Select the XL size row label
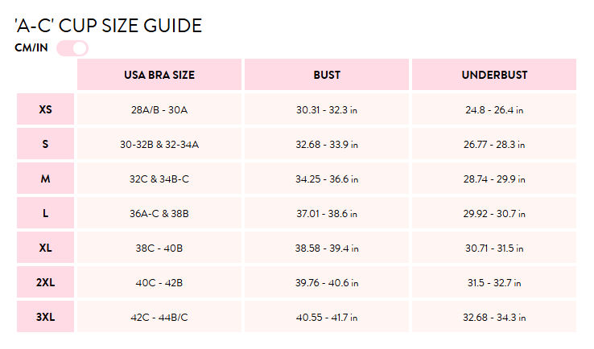Viewport: 594px width, 349px height. pos(45,248)
